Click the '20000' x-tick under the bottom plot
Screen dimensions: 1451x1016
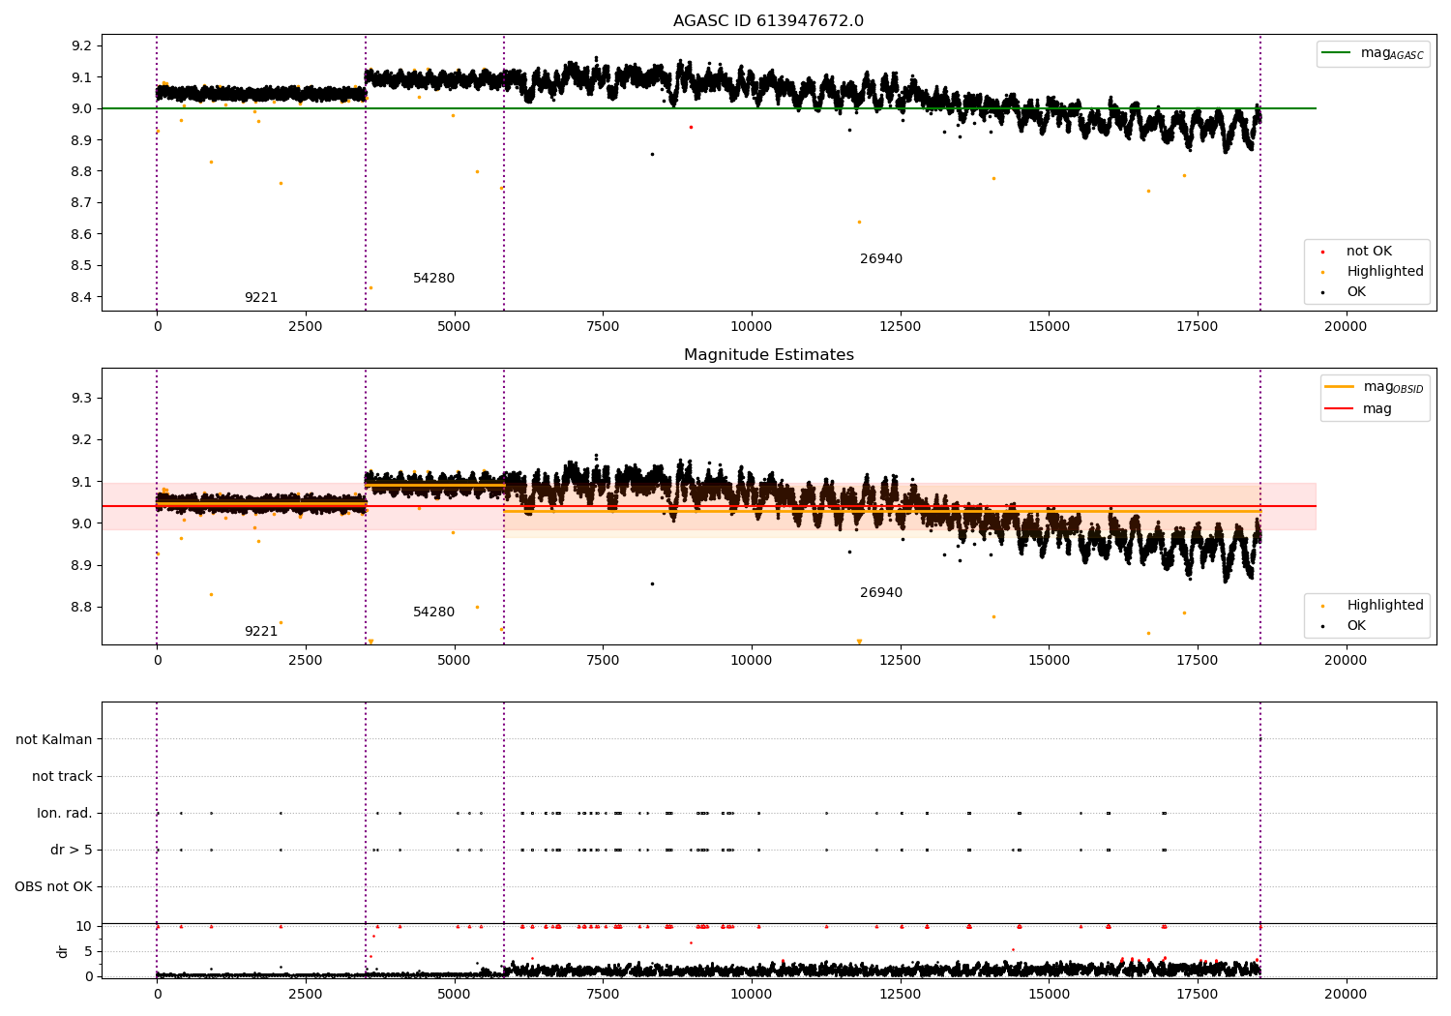[1346, 995]
